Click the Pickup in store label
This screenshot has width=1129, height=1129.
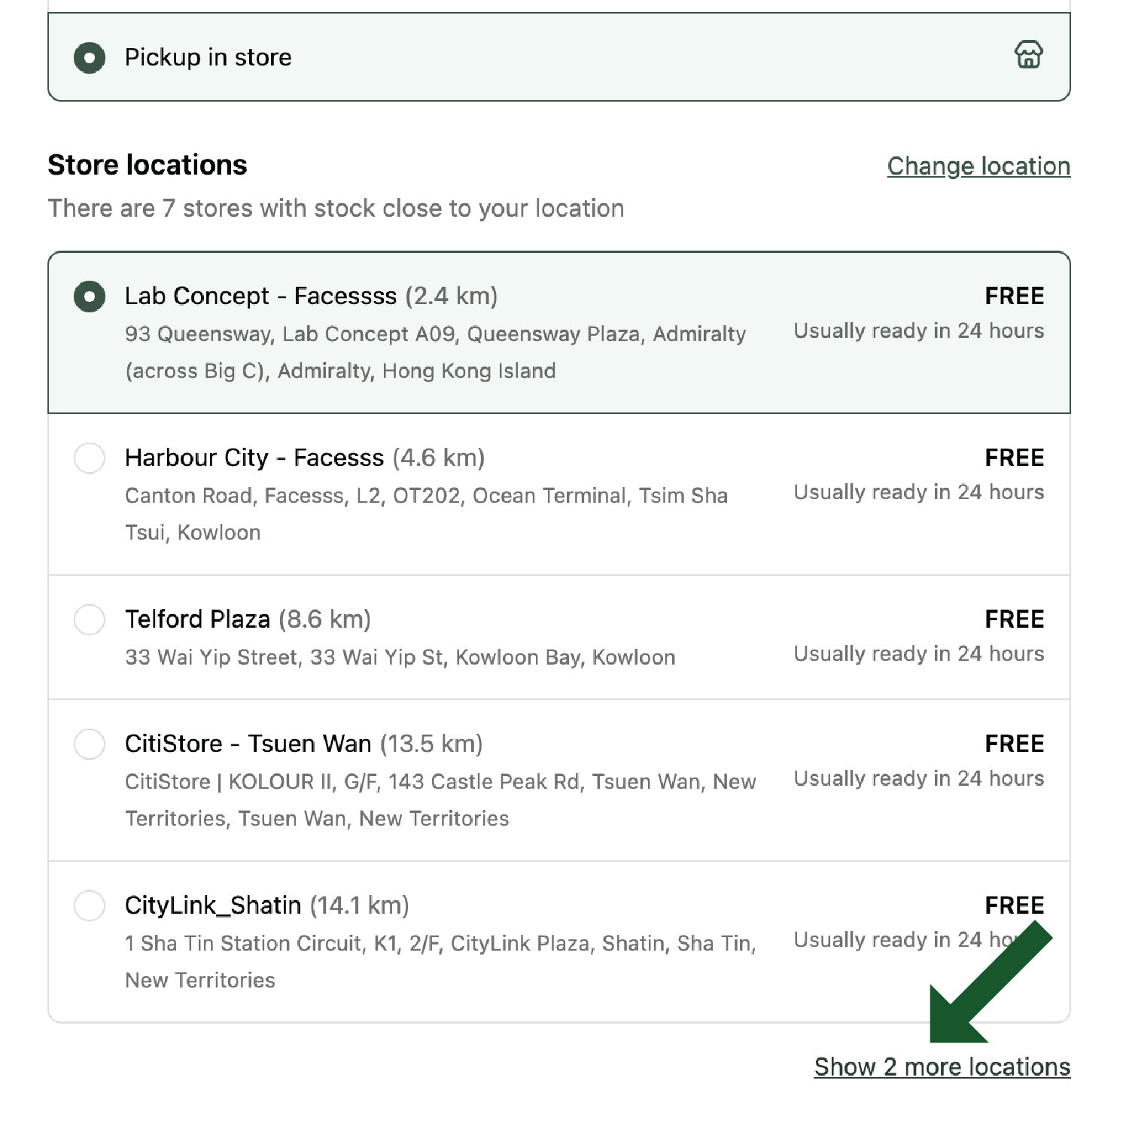click(208, 57)
